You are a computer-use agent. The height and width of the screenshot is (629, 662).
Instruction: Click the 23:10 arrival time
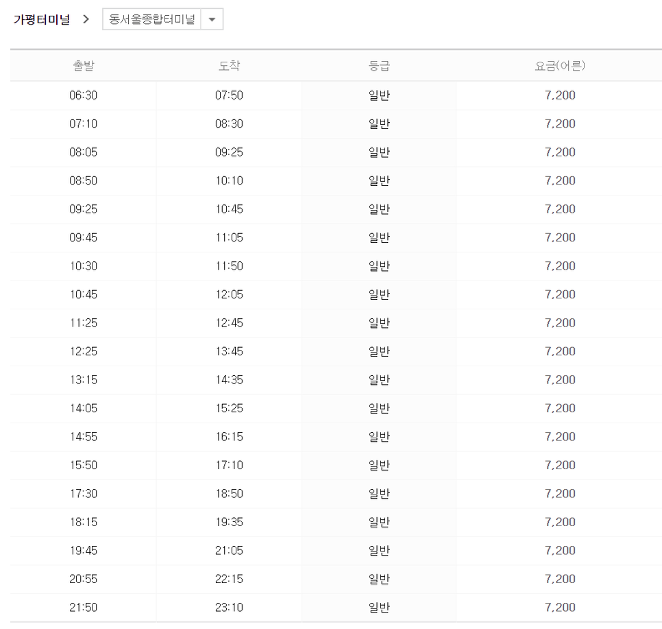click(230, 608)
